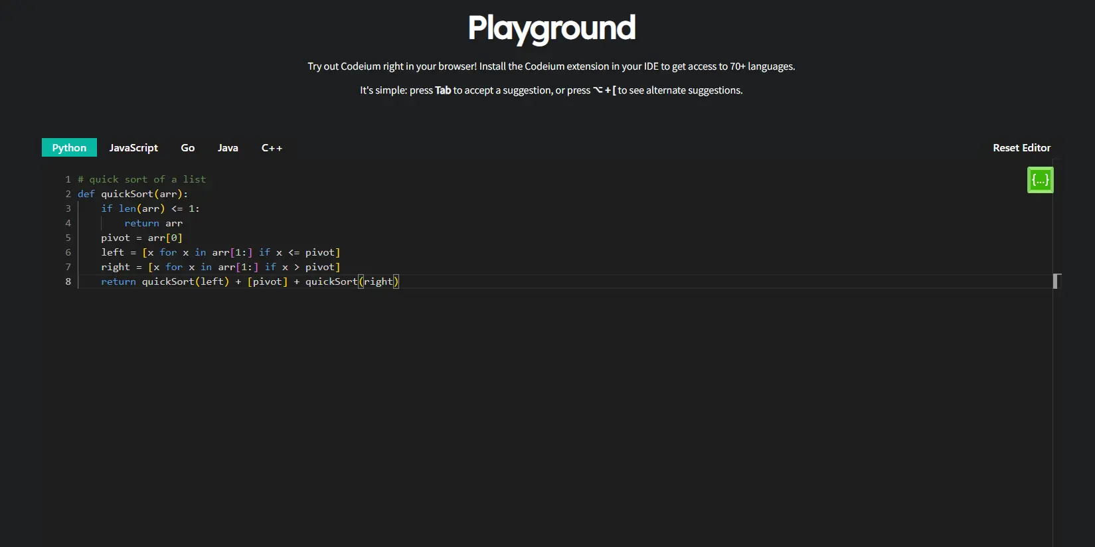Open the Go language tab

pyautogui.click(x=188, y=147)
